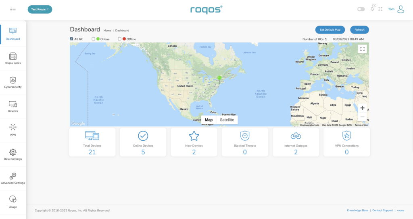The image size is (413, 219).
Task: Open notifications bell icon
Action: (x=372, y=9)
